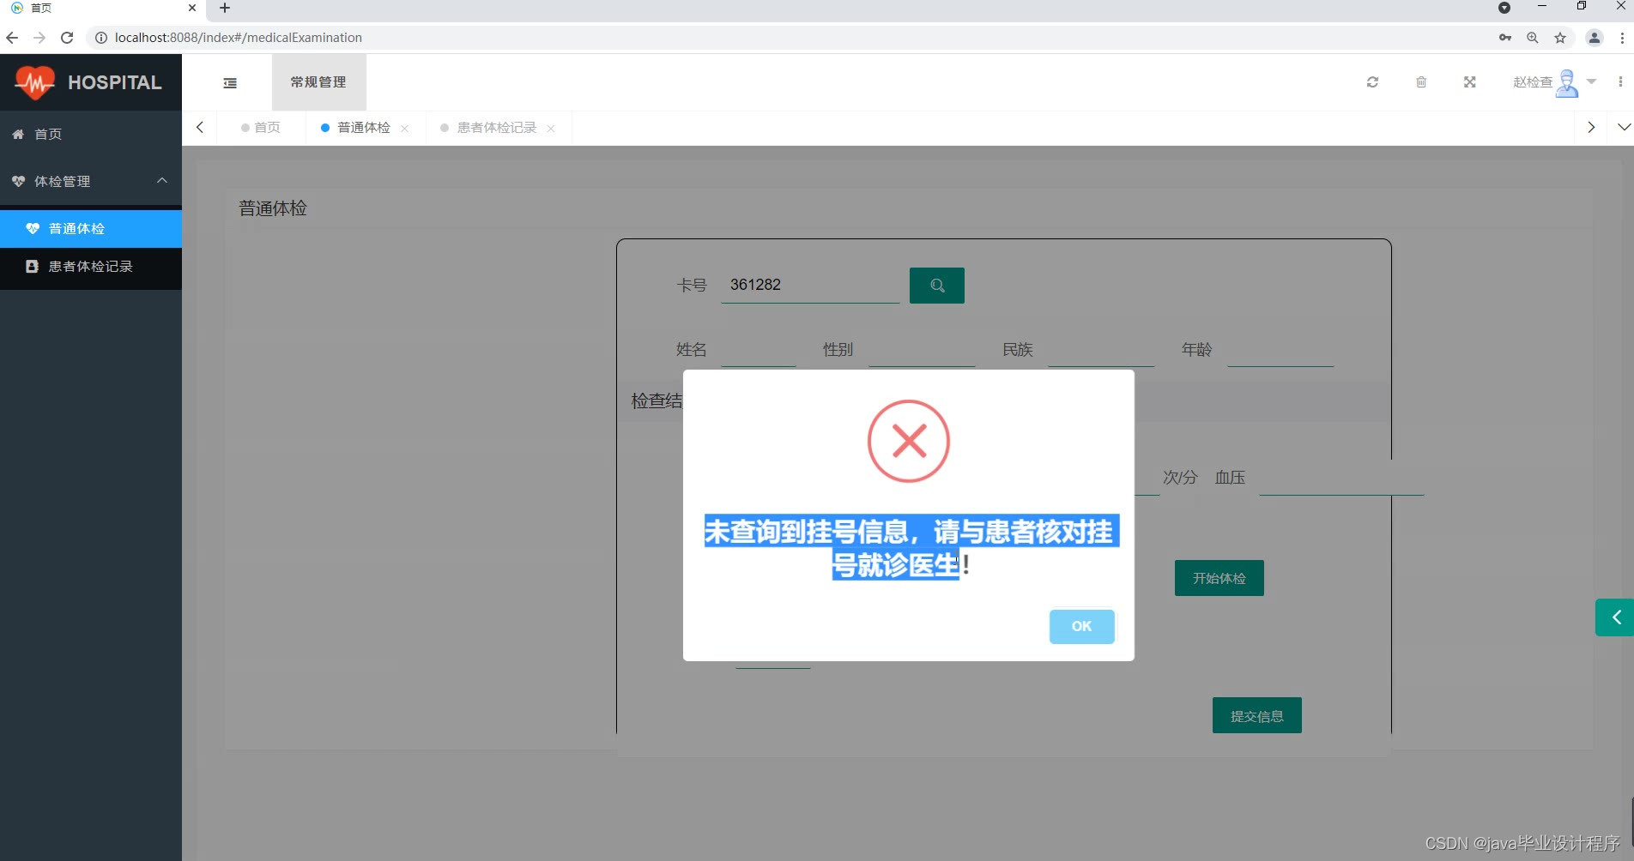Click the HOSPITAL heart logo
Viewport: 1634px width, 861px height.
coord(34,82)
